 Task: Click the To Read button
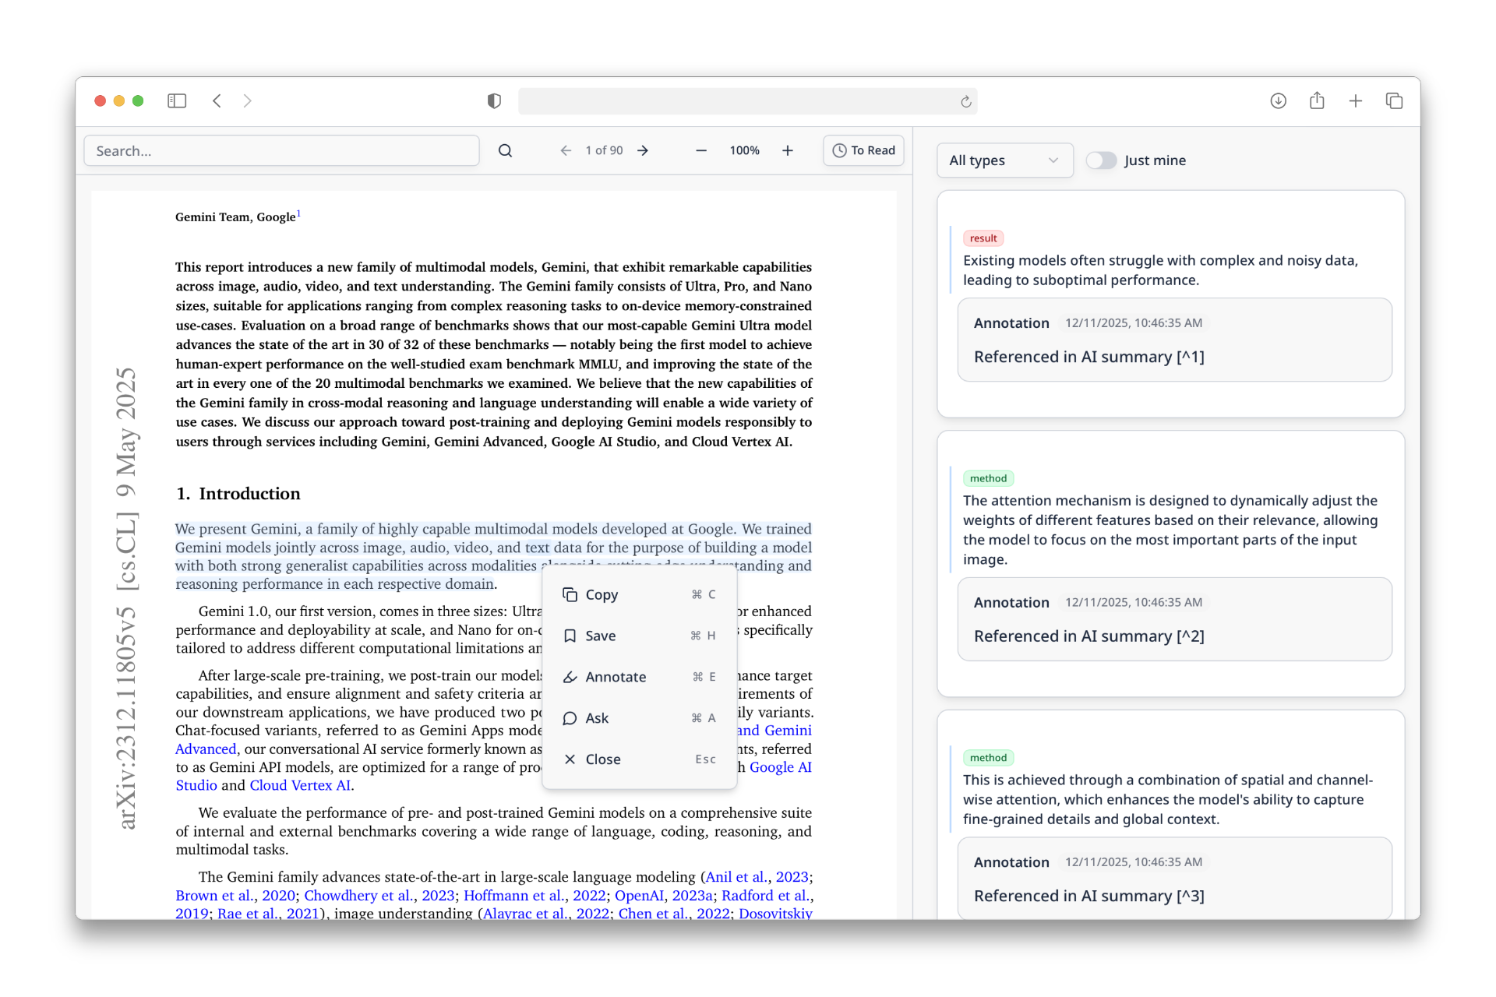[x=863, y=150]
